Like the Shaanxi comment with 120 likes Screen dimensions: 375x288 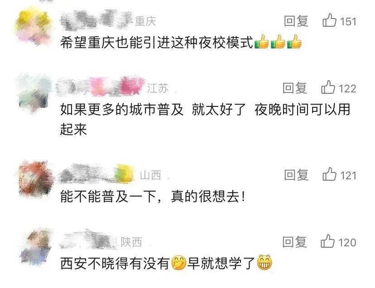[327, 241]
